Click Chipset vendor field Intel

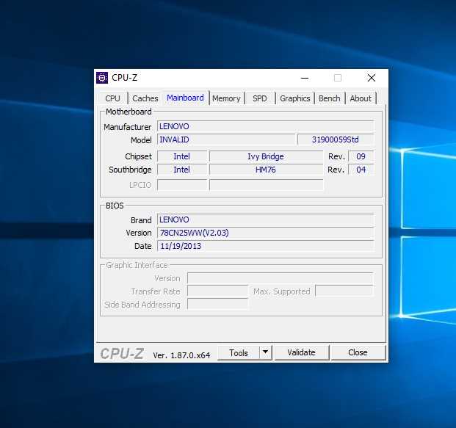click(x=182, y=156)
